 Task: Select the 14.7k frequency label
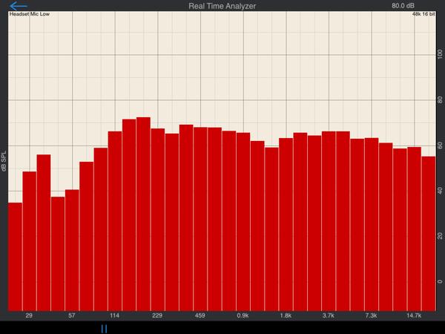coord(414,315)
